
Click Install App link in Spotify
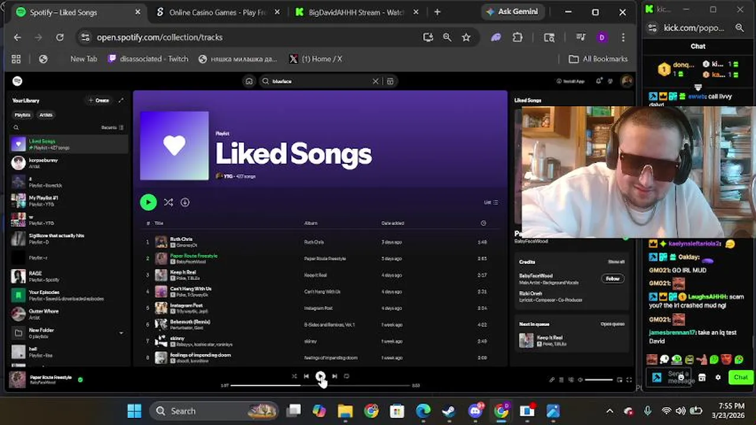click(571, 81)
